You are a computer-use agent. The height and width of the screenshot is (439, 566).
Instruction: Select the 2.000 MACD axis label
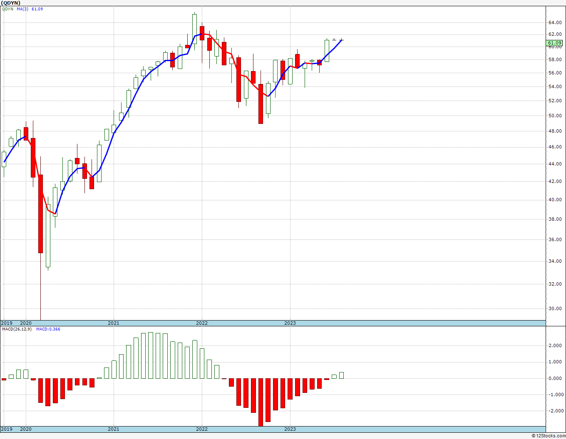(556, 345)
